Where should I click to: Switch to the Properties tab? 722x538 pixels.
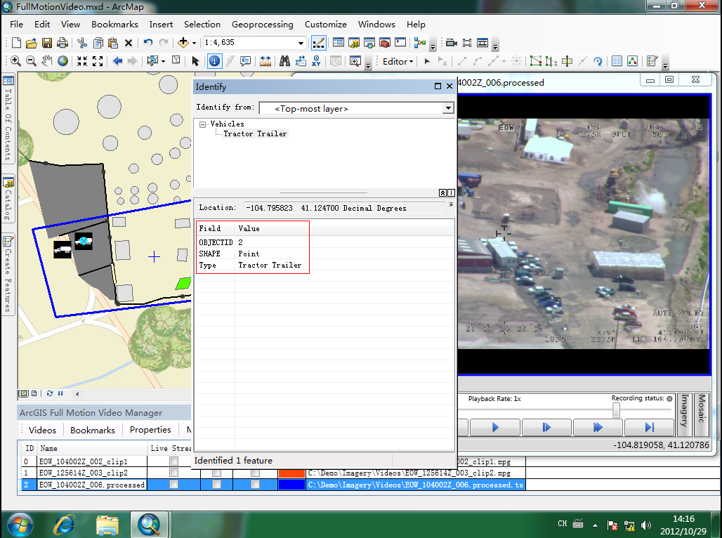pyautogui.click(x=150, y=430)
